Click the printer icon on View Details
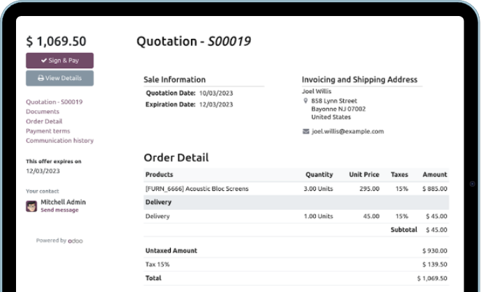Screen dimensions: 481x292 pos(41,78)
